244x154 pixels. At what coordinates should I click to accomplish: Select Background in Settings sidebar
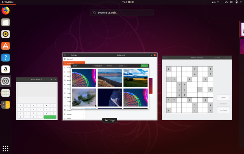click(x=74, y=63)
